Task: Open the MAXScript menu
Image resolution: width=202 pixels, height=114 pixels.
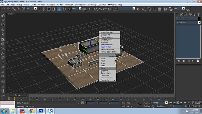Action: click(112, 5)
